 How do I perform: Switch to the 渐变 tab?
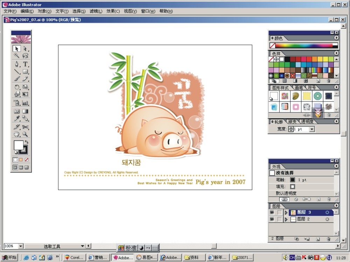292,122
